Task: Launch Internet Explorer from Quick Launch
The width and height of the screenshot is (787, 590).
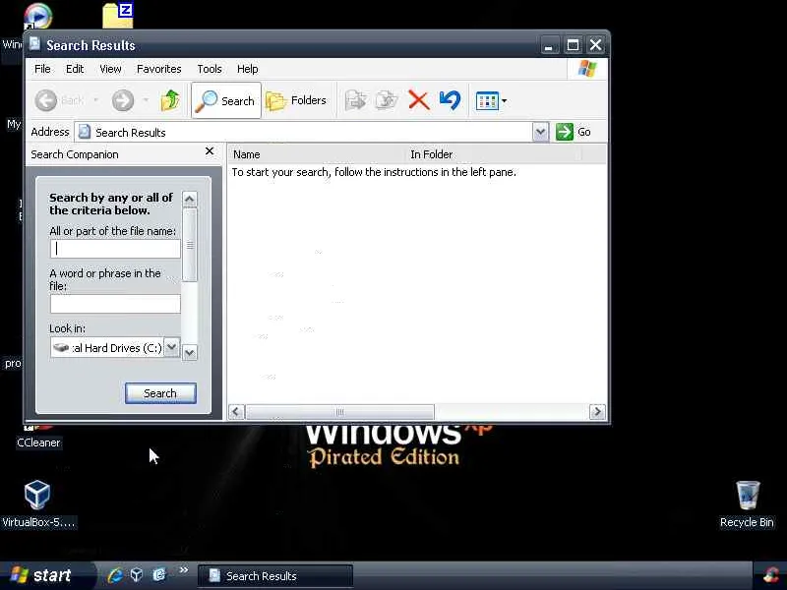Action: pos(114,575)
